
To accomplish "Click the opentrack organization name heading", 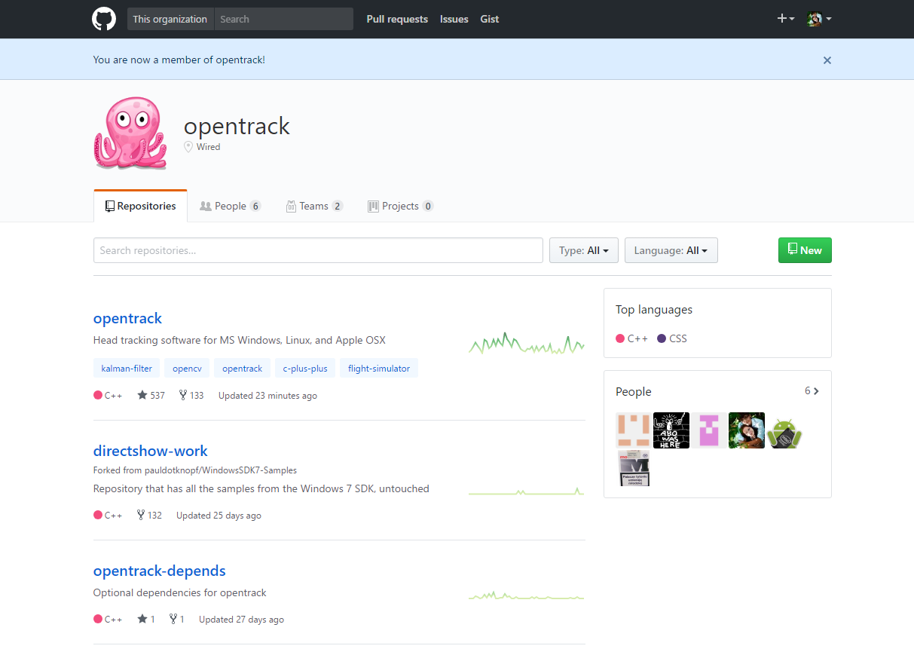I will click(x=237, y=126).
